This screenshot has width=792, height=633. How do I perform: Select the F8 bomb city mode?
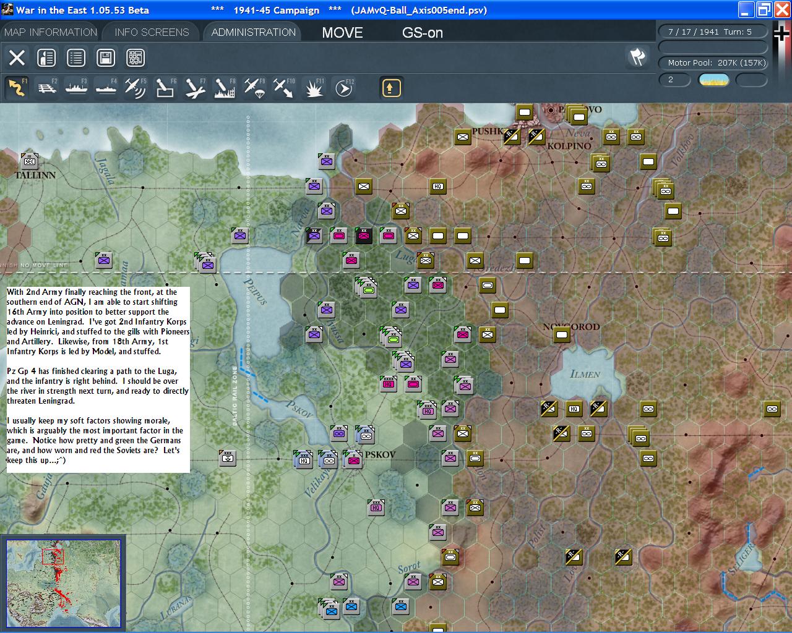[225, 88]
